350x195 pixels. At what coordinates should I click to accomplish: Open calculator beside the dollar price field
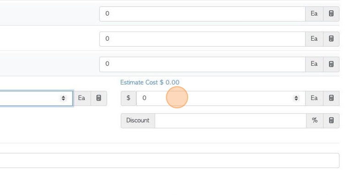click(331, 98)
